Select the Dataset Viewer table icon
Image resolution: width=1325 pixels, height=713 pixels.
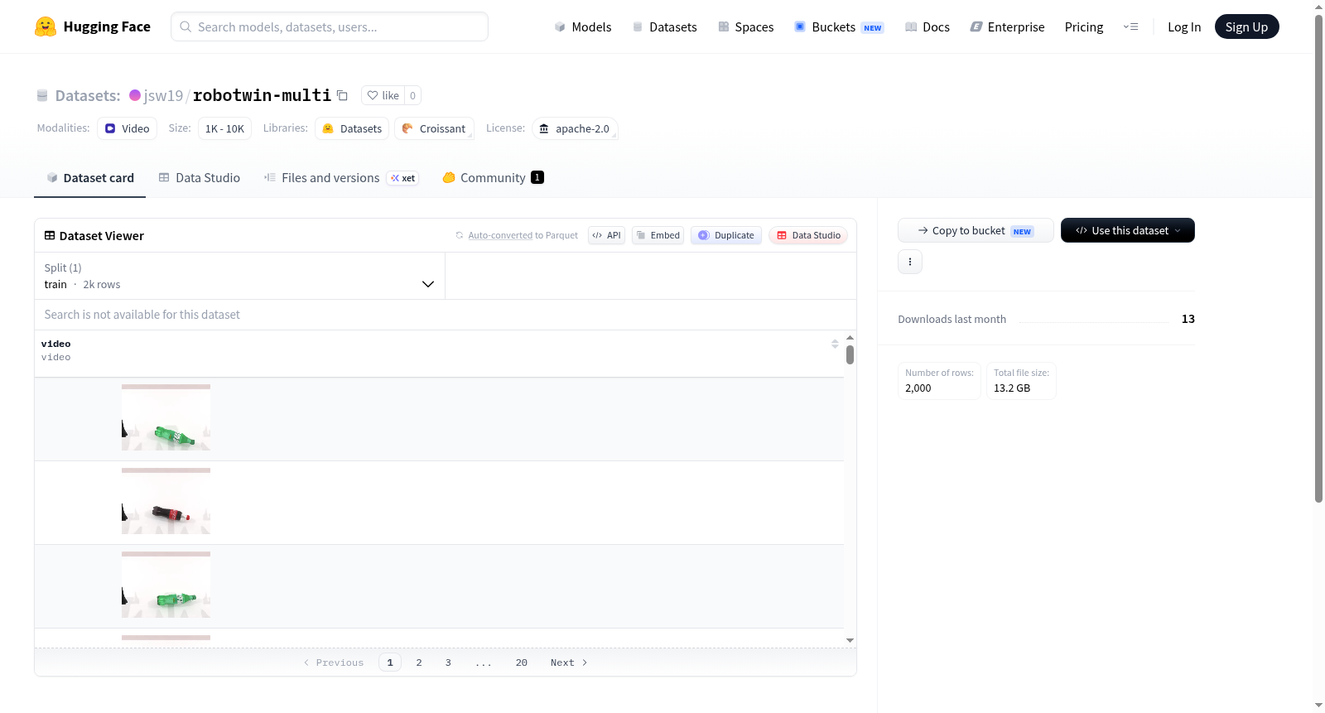[50, 236]
